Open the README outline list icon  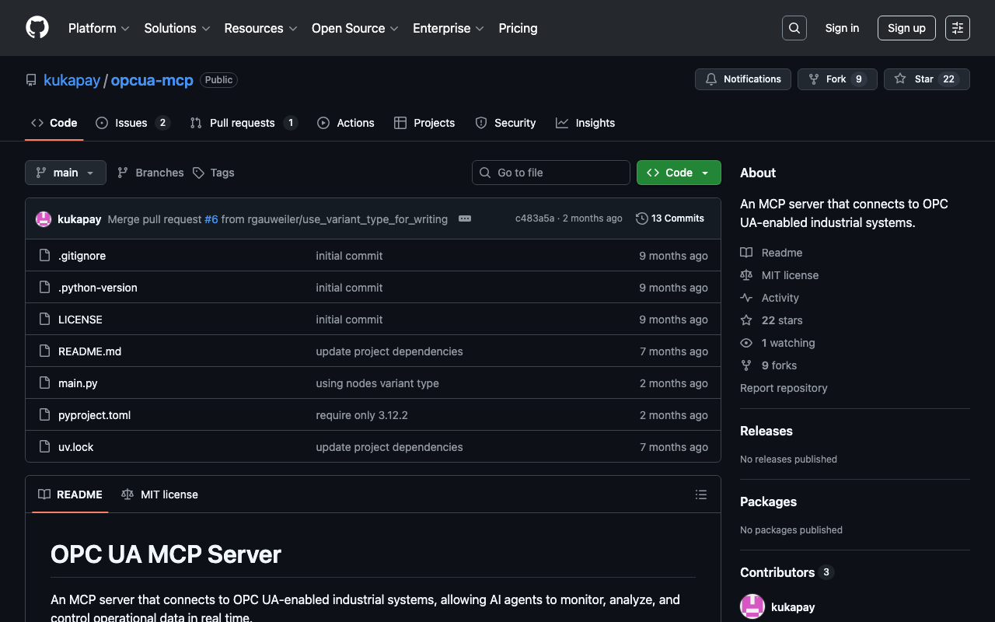[700, 494]
